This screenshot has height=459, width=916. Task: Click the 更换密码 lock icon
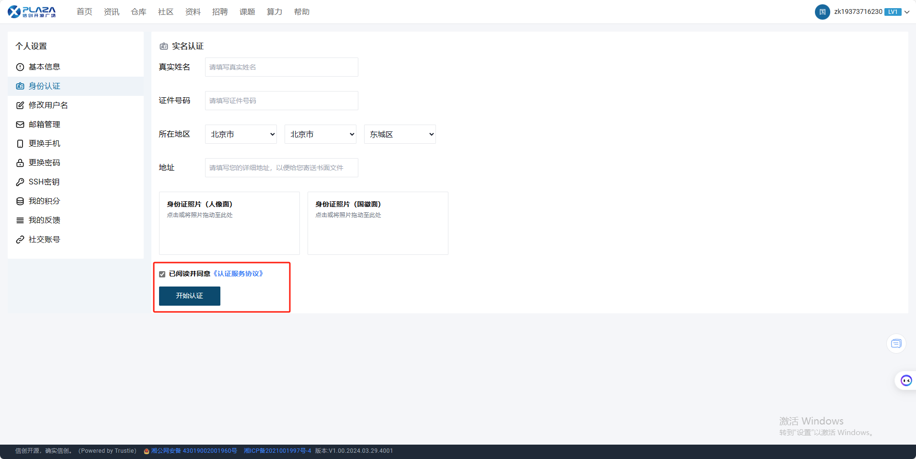coord(20,163)
